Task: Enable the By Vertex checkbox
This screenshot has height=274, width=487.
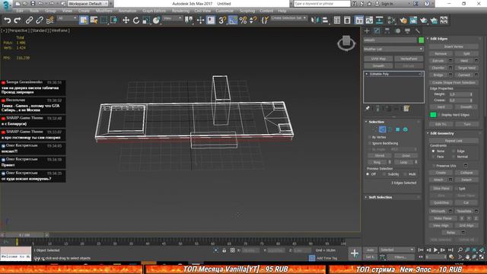Action: coord(370,137)
